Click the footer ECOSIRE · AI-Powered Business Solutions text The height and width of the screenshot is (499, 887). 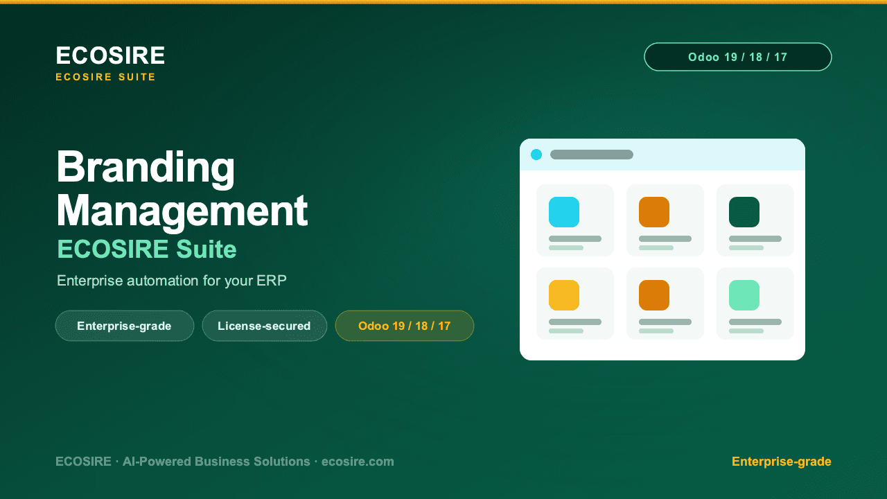pyautogui.click(x=225, y=462)
